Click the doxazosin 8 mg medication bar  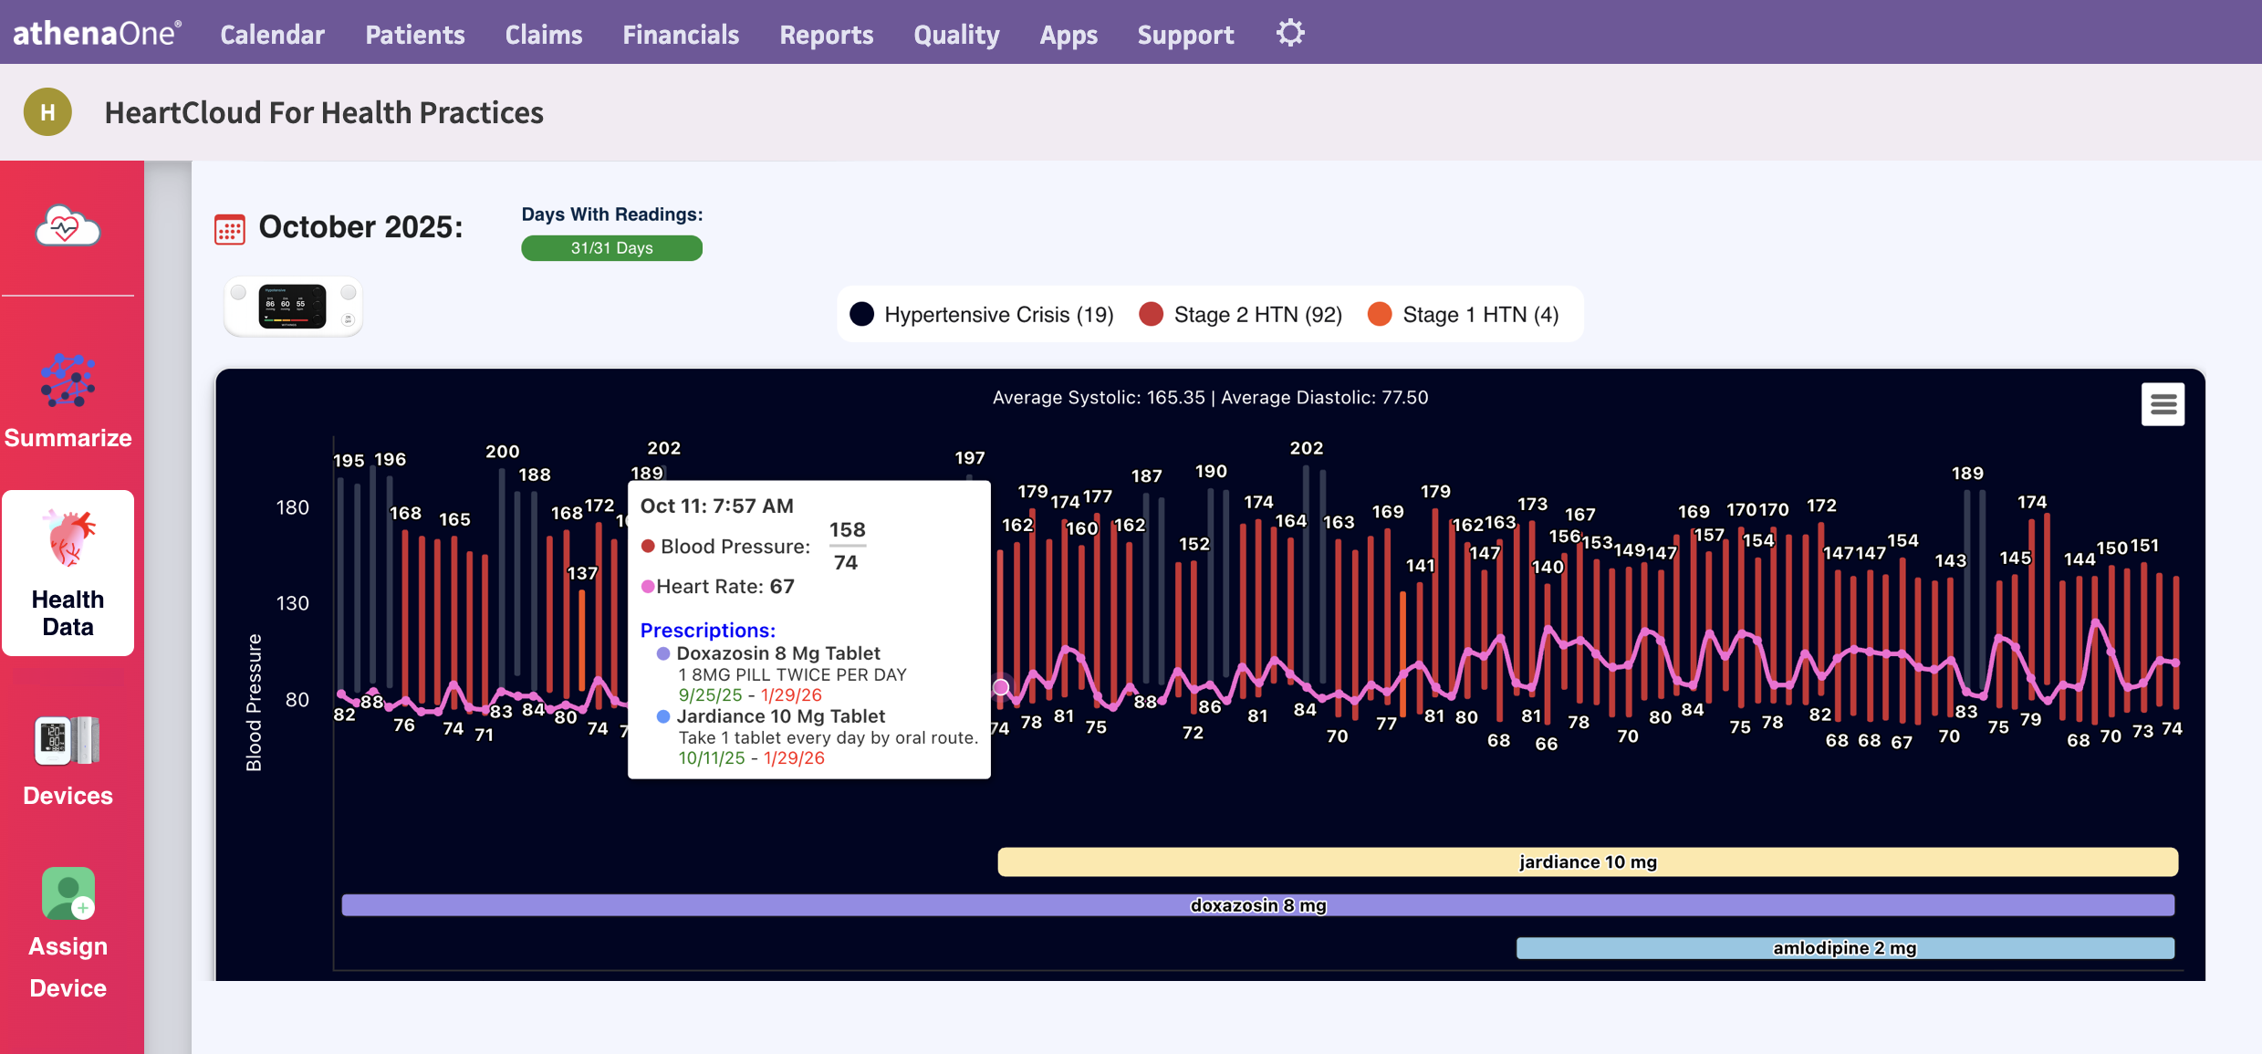pyautogui.click(x=1258, y=904)
